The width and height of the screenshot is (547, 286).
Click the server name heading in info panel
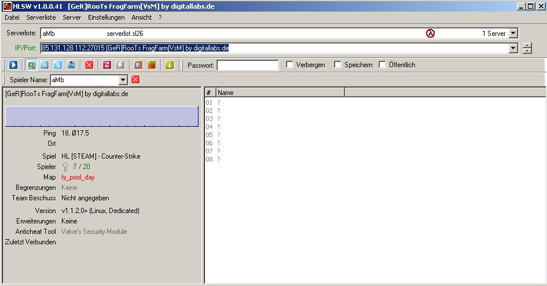[67, 94]
